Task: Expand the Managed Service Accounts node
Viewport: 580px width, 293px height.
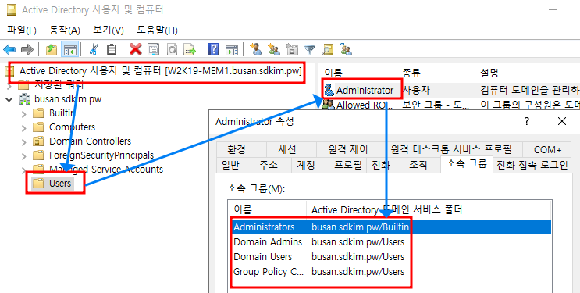Action: point(23,170)
